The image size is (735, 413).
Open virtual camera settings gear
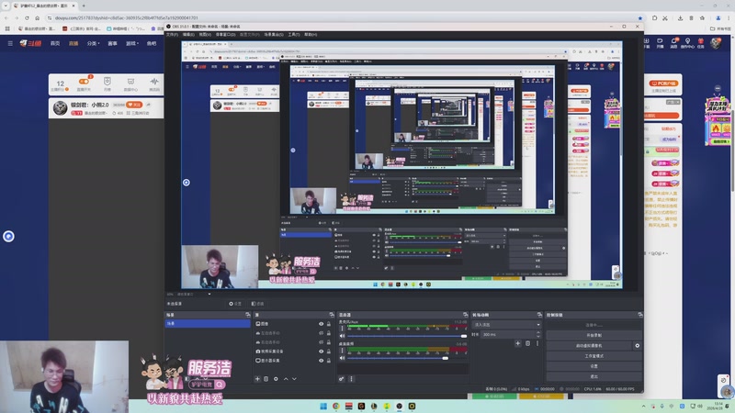(x=637, y=346)
